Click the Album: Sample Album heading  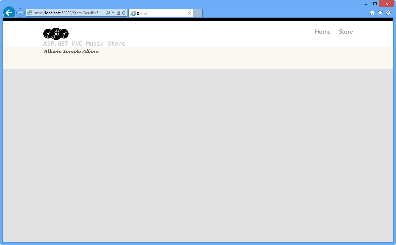[x=71, y=51]
